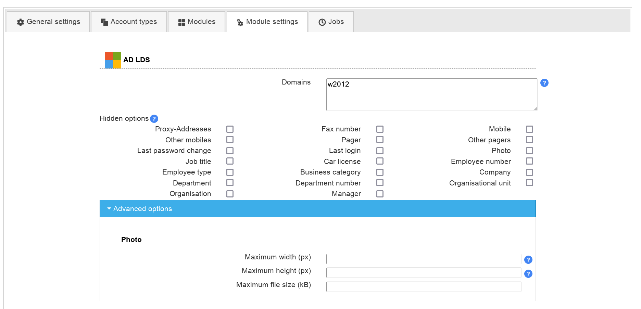Click the AD LDS module logo
Screen dimensions: 641x309
coord(113,60)
